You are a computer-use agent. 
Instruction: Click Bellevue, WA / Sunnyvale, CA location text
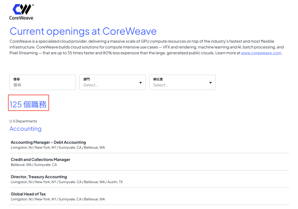[x=34, y=165]
